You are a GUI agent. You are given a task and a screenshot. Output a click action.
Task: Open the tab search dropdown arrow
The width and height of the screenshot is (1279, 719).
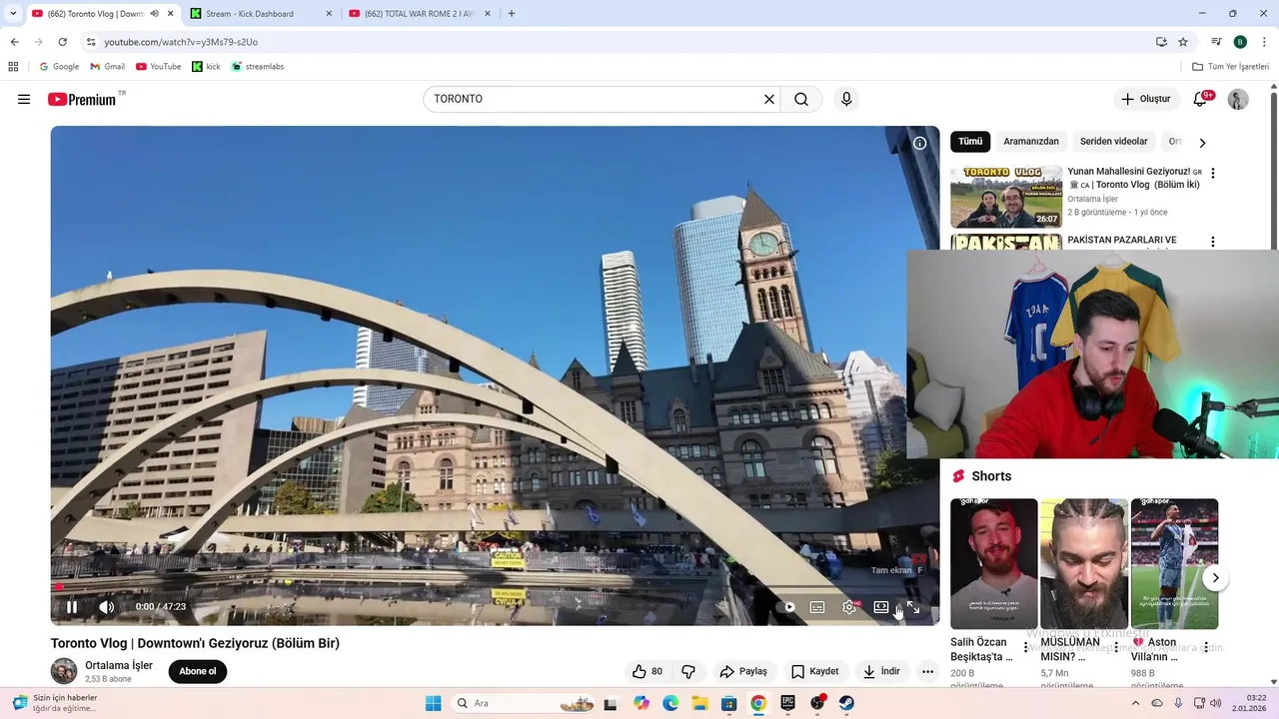13,14
